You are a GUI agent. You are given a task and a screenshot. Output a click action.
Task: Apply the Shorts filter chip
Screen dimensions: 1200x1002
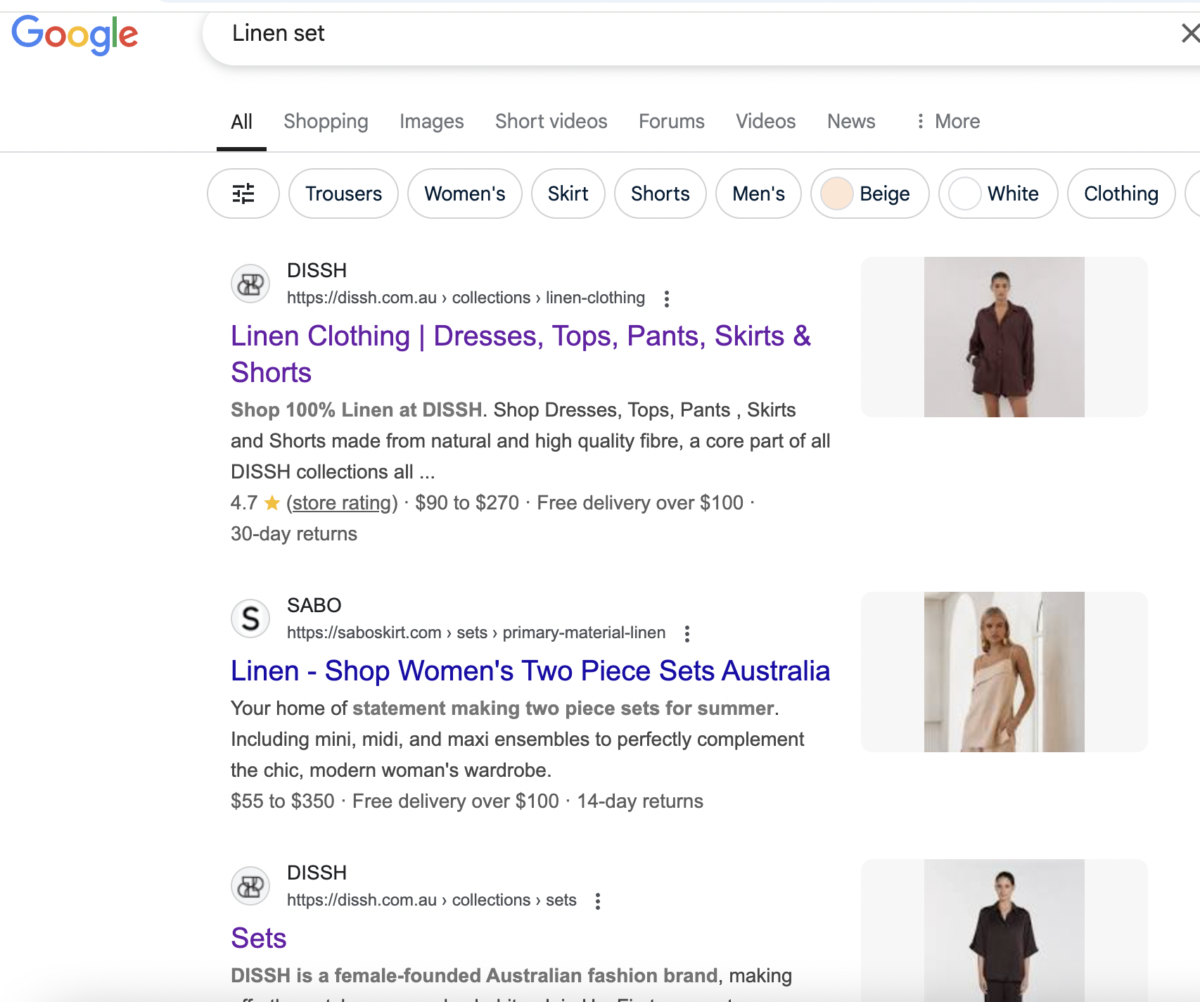tap(660, 194)
